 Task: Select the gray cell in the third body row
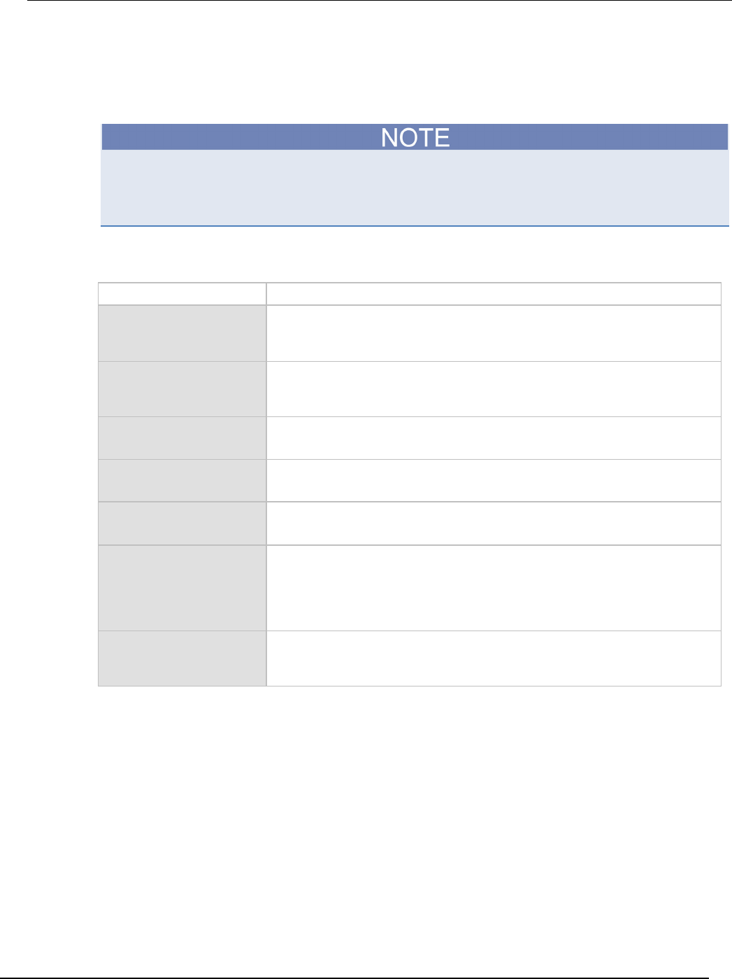[182, 438]
